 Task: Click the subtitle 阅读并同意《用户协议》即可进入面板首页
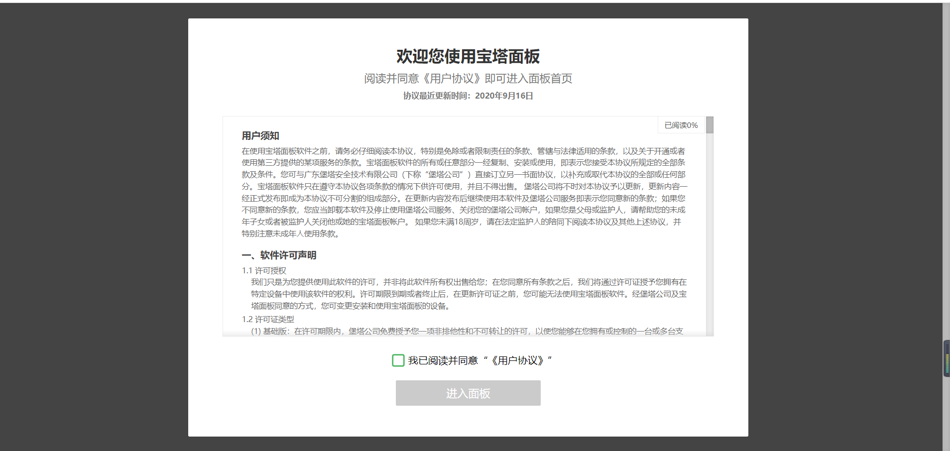click(x=468, y=79)
